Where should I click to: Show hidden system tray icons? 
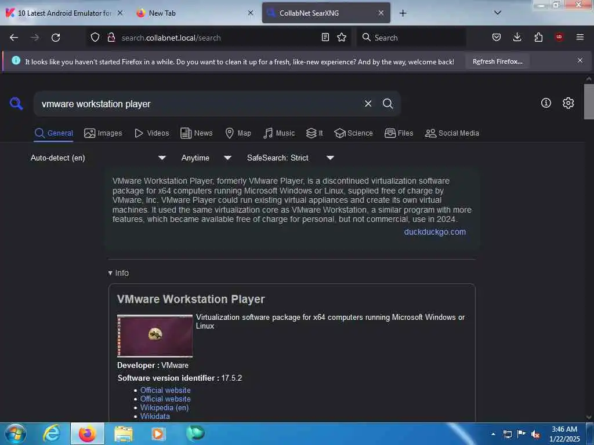point(493,434)
